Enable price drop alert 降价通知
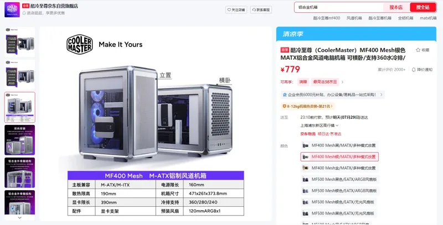The width and height of the screenshot is (443, 225). click(422, 70)
